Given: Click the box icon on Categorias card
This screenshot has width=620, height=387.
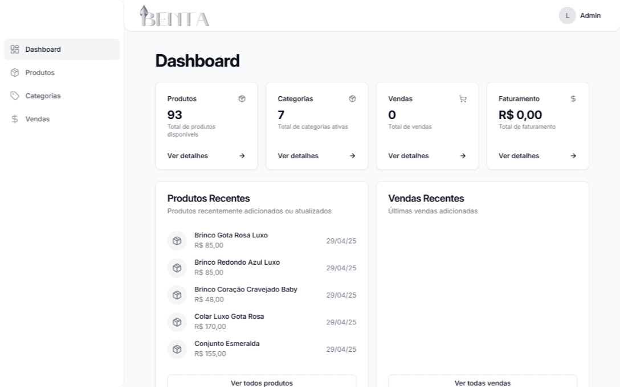Looking at the screenshot, I should click(352, 98).
